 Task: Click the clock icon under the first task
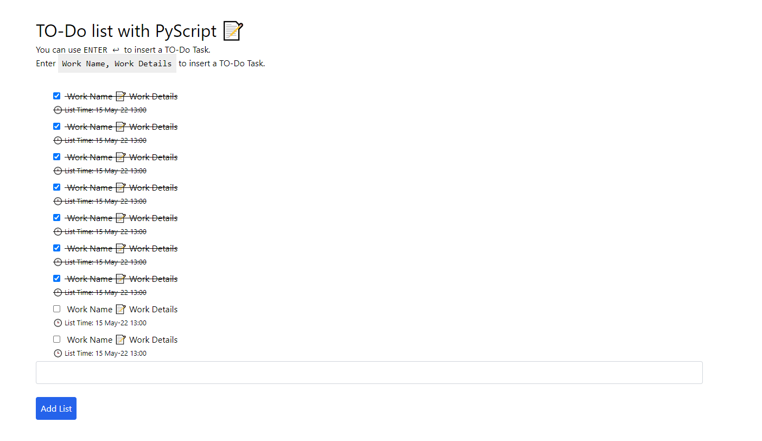point(58,110)
